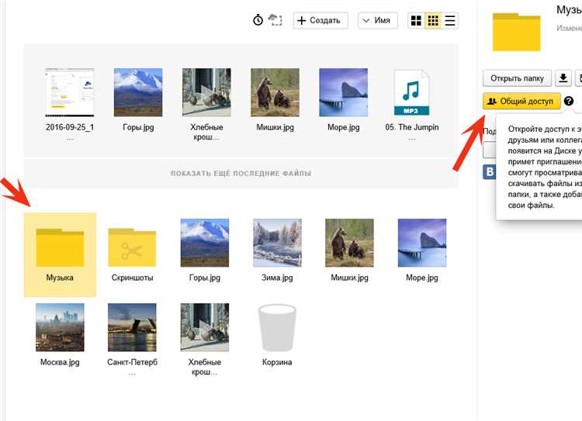Switch to large tiles view
This screenshot has width=582, height=421.
[x=417, y=20]
